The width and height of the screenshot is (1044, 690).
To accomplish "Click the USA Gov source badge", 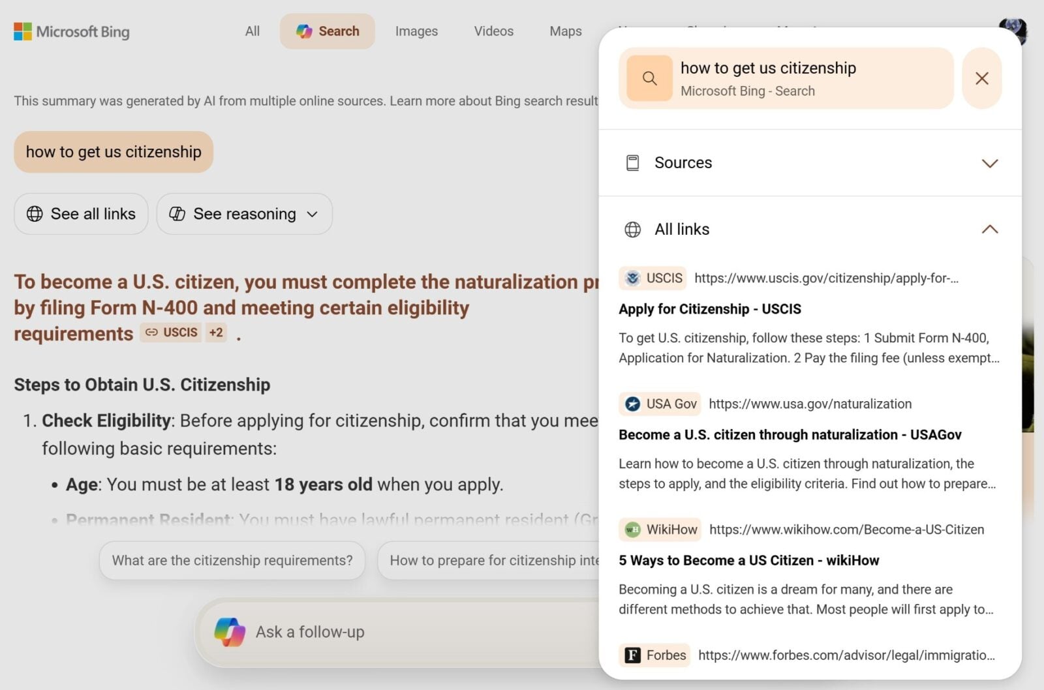I will click(x=660, y=404).
